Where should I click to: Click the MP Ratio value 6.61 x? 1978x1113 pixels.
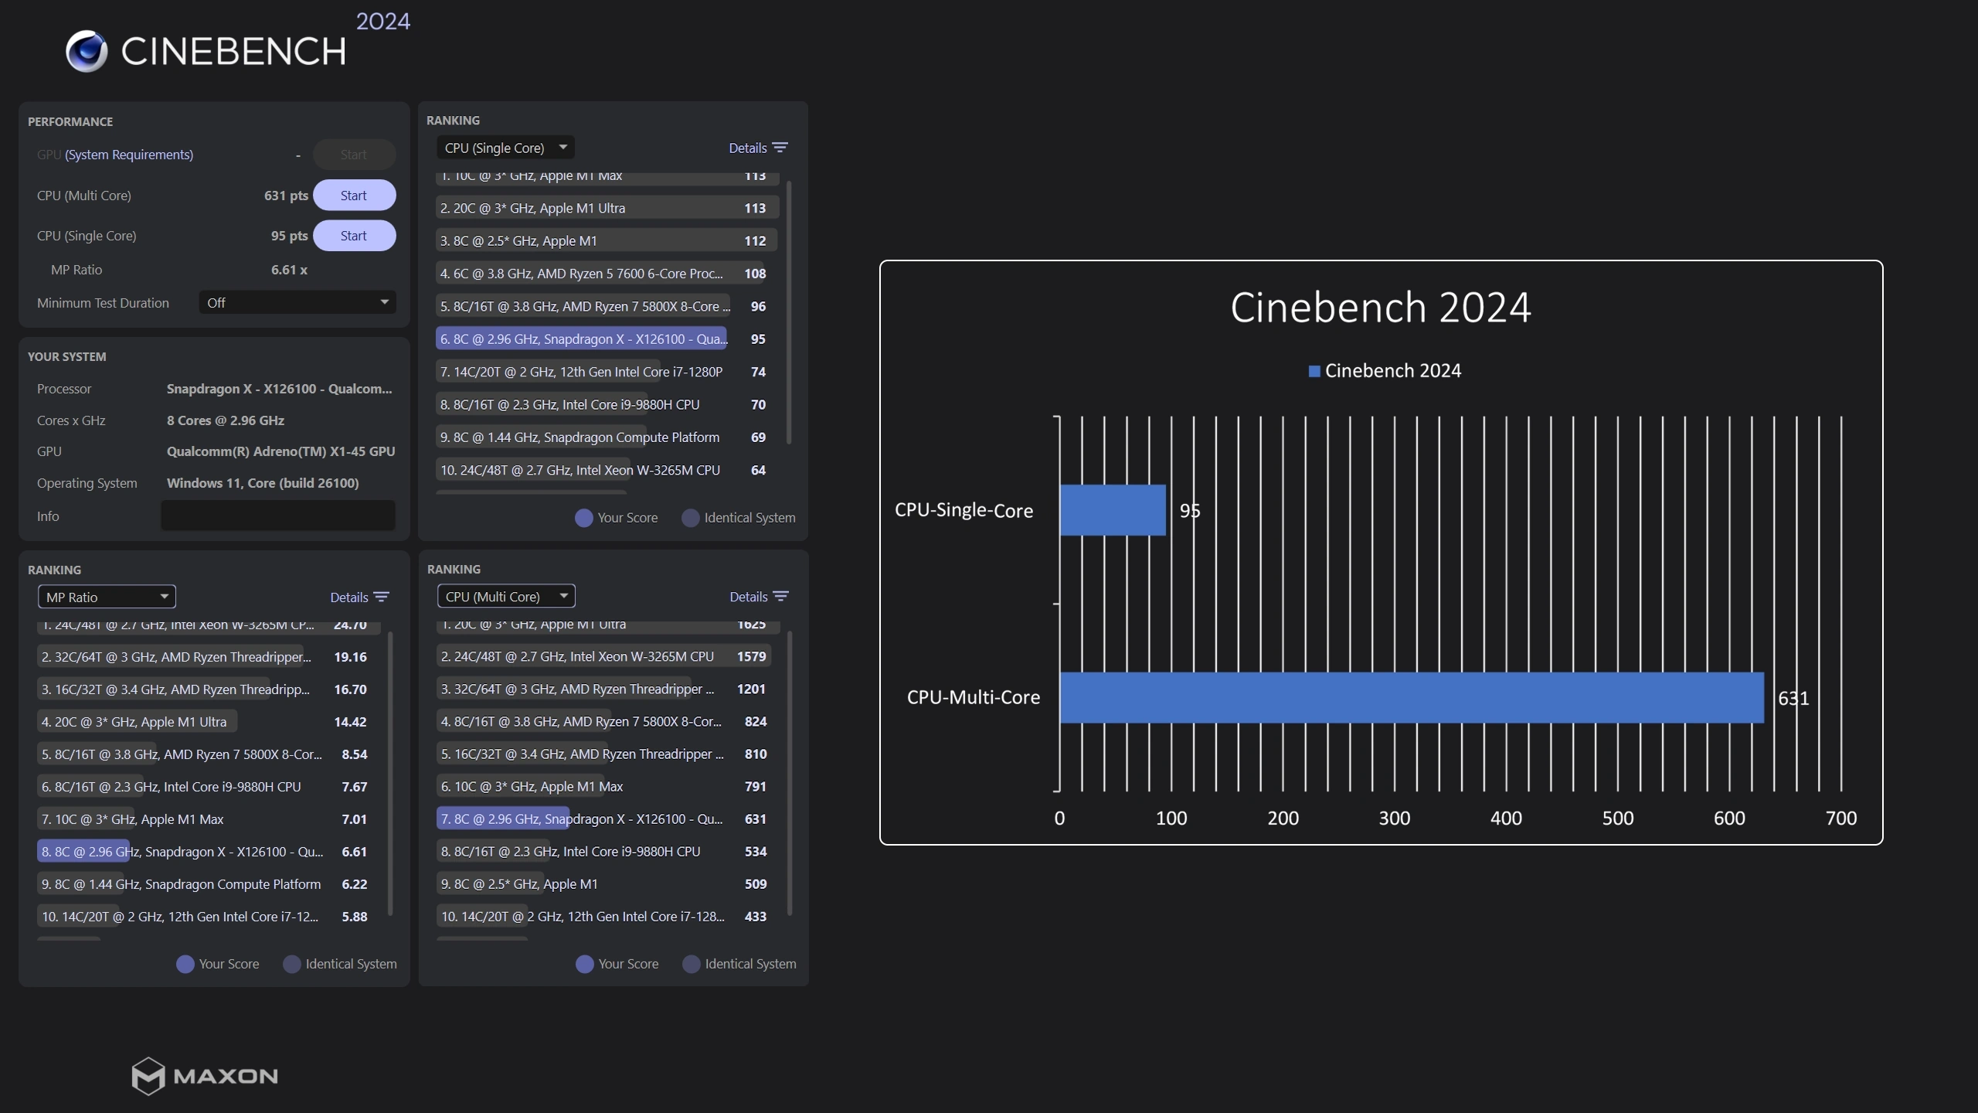click(x=289, y=270)
